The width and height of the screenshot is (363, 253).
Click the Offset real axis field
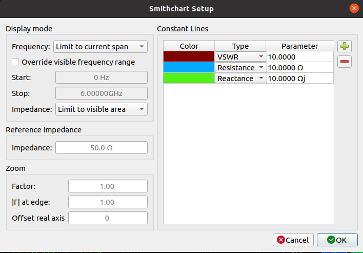(108, 218)
